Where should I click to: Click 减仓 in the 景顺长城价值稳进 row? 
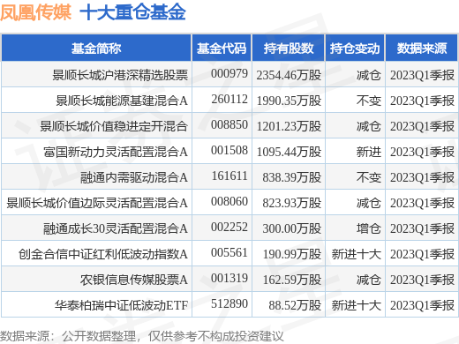tap(369, 126)
